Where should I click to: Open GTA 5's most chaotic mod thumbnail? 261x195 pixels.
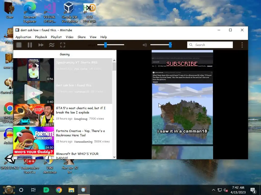(x=34, y=115)
